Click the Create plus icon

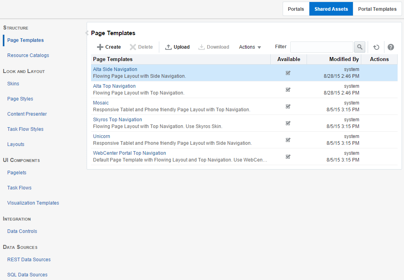[100, 47]
